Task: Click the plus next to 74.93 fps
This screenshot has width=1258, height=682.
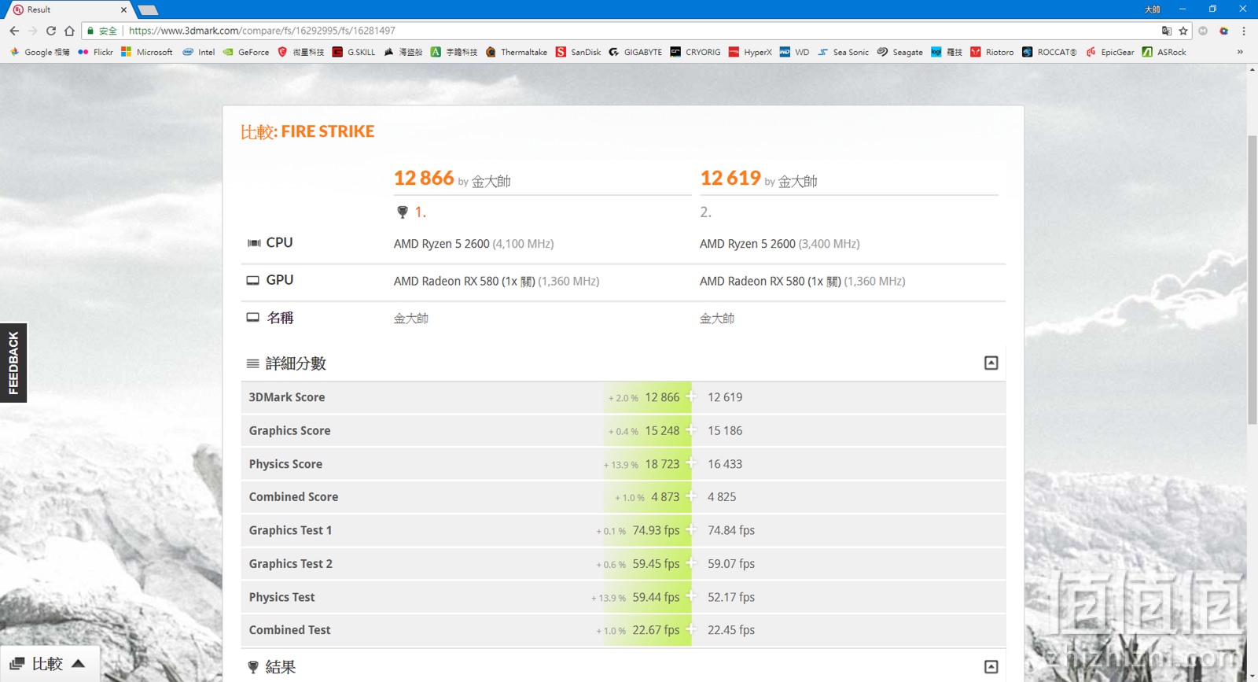Action: (690, 529)
